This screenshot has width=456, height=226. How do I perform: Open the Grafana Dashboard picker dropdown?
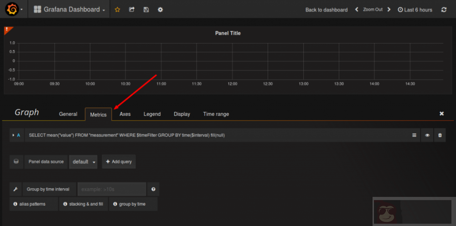tap(69, 9)
